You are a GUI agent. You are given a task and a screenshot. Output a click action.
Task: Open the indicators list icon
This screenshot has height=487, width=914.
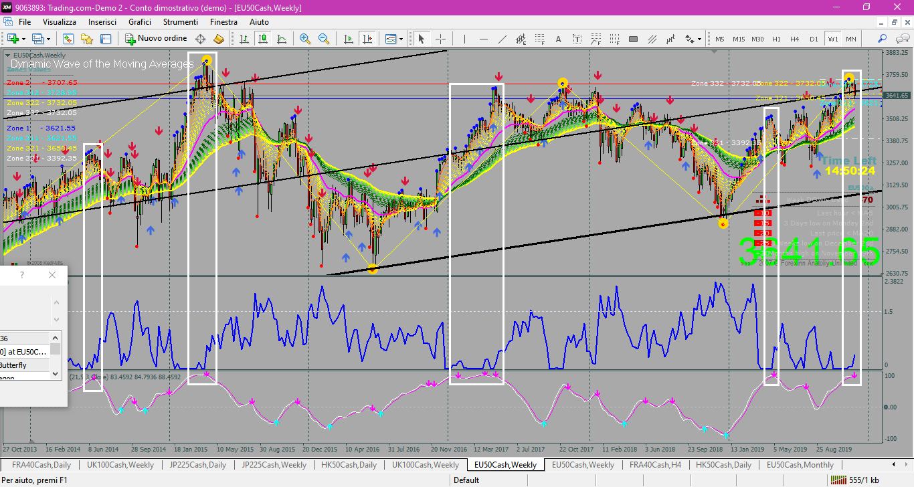click(x=390, y=39)
